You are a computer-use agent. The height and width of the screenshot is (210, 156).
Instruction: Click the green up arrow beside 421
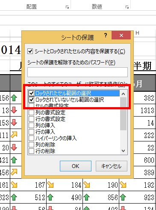[x=14, y=160]
